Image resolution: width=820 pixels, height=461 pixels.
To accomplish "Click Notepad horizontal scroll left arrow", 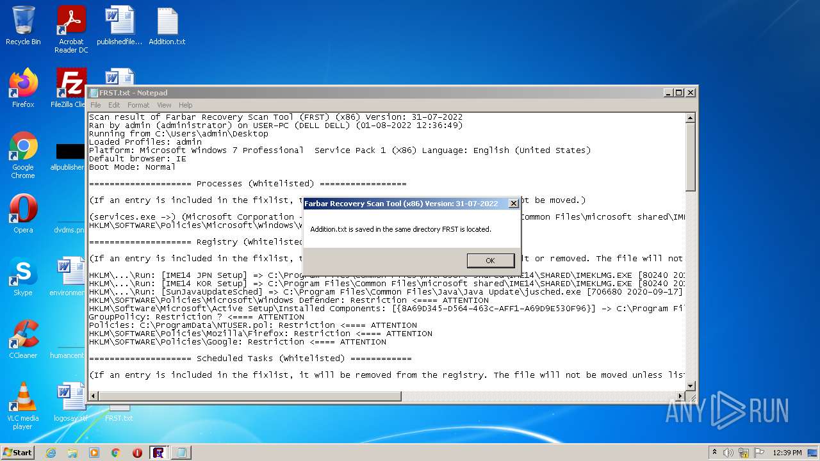I will (94, 396).
